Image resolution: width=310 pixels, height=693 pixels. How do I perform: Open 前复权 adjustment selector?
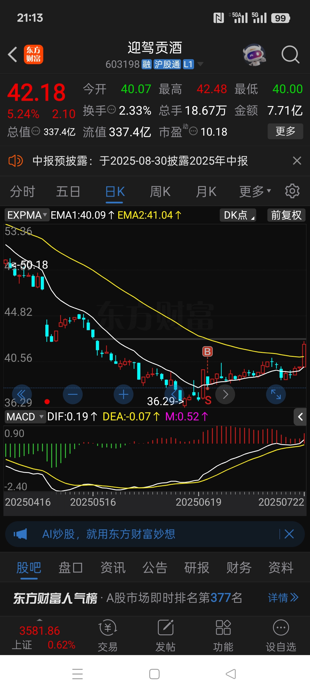tap(286, 215)
